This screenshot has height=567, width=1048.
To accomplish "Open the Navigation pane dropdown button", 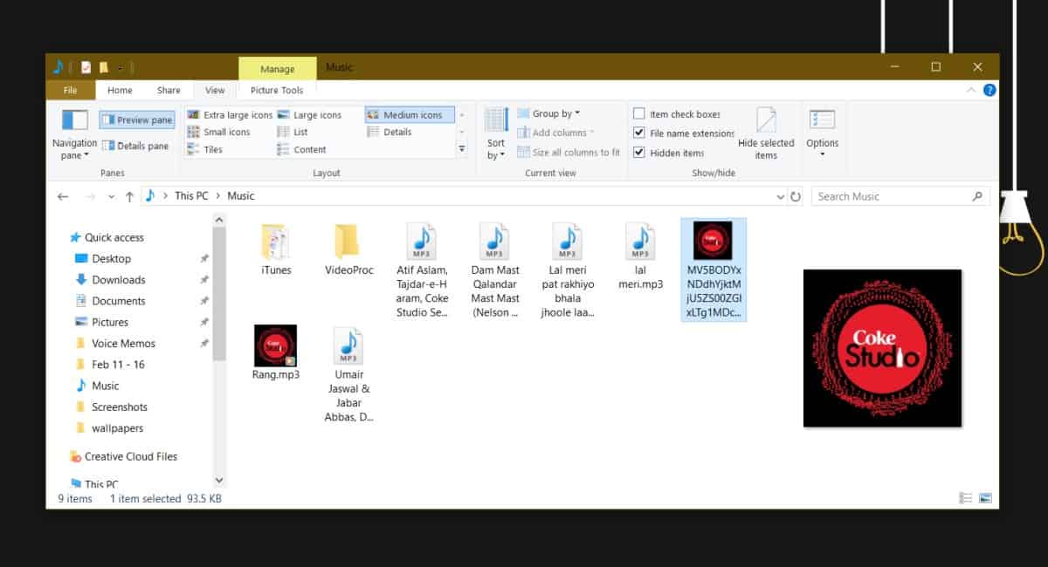I will [x=74, y=135].
